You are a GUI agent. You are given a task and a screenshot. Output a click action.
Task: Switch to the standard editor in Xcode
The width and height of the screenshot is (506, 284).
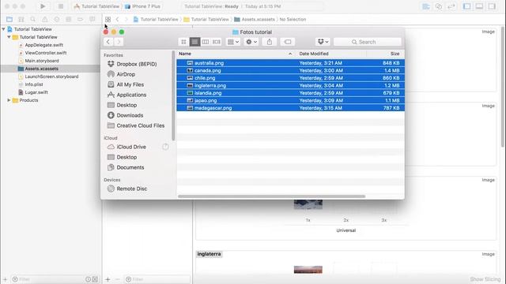426,6
